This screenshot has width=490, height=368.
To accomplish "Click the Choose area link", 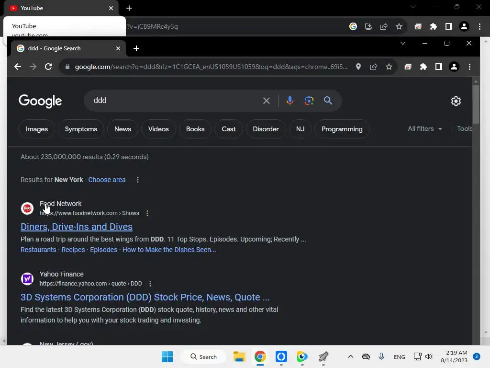I will click(x=107, y=180).
